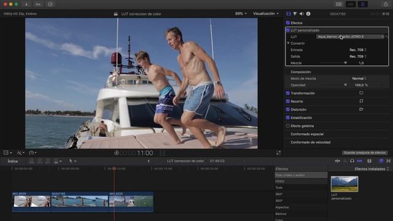Toggle the browser layout icon in title bar
Viewport: 393px width, 221px height.
pos(338,4)
